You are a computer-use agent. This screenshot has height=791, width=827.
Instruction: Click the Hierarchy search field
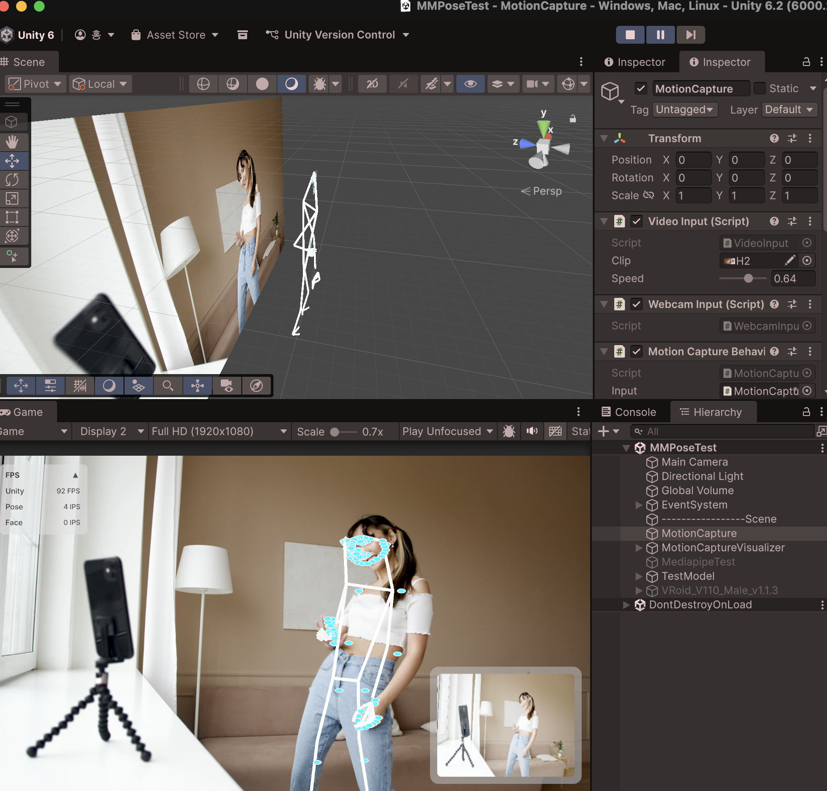(x=723, y=431)
